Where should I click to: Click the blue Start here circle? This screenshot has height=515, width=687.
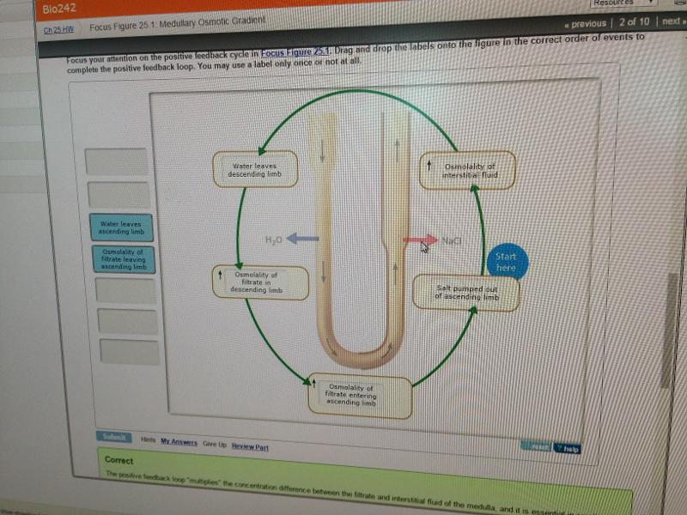click(x=507, y=263)
